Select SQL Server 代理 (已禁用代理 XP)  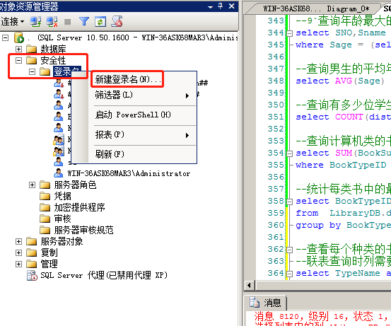[x=104, y=275]
